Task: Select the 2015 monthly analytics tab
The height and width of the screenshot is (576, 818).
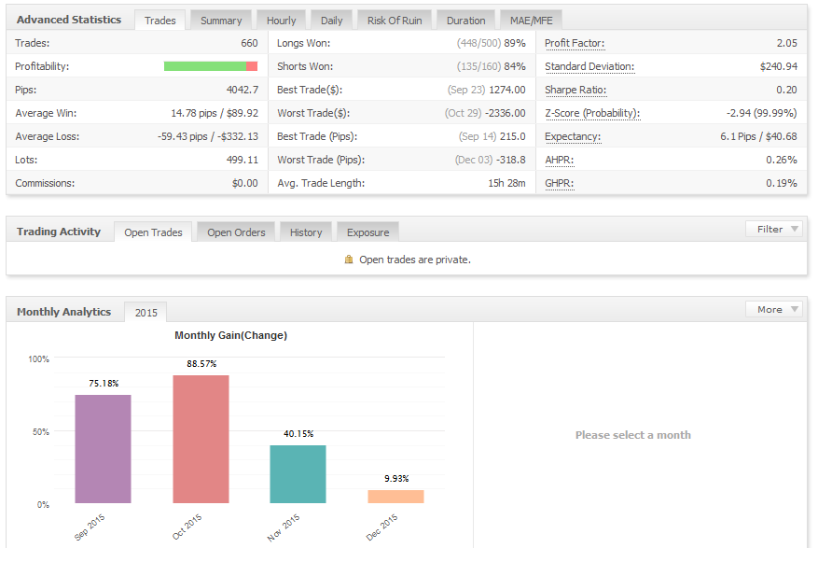Action: point(146,313)
